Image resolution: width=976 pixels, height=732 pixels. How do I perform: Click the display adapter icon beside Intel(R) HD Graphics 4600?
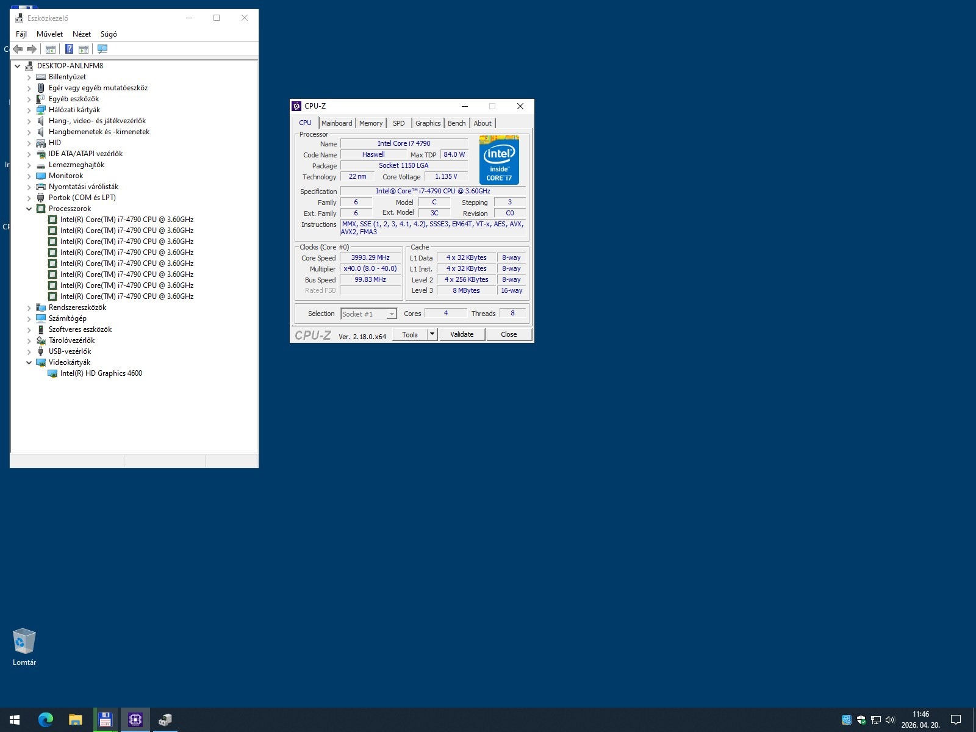click(52, 373)
